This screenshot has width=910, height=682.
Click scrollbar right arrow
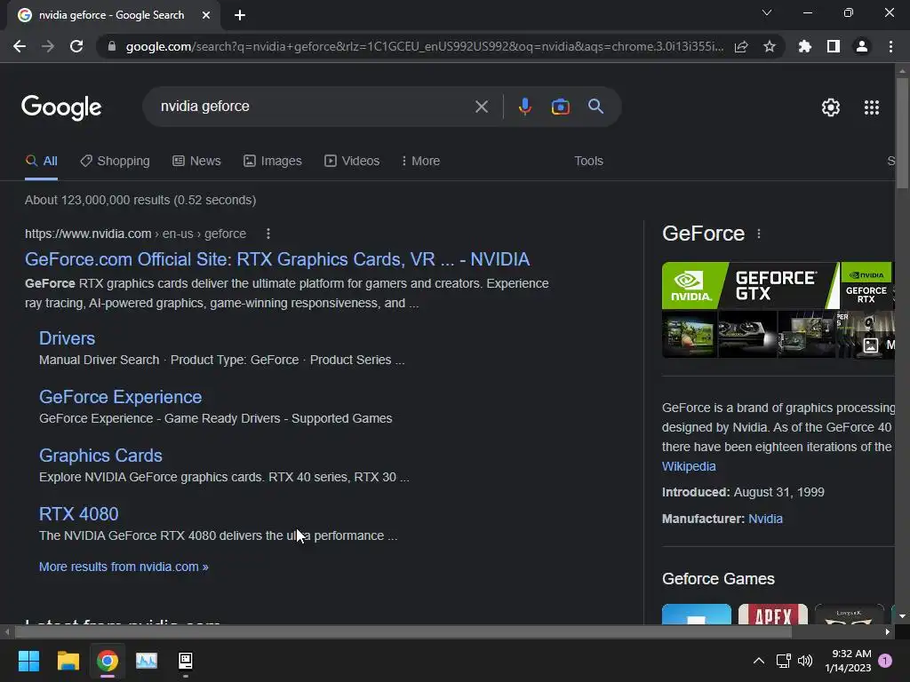[888, 631]
